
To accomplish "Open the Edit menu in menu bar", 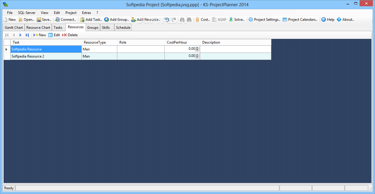I will pyautogui.click(x=57, y=13).
